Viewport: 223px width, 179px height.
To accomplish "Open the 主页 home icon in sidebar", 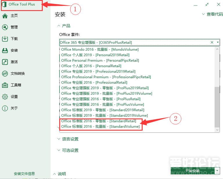I will coord(5,16).
